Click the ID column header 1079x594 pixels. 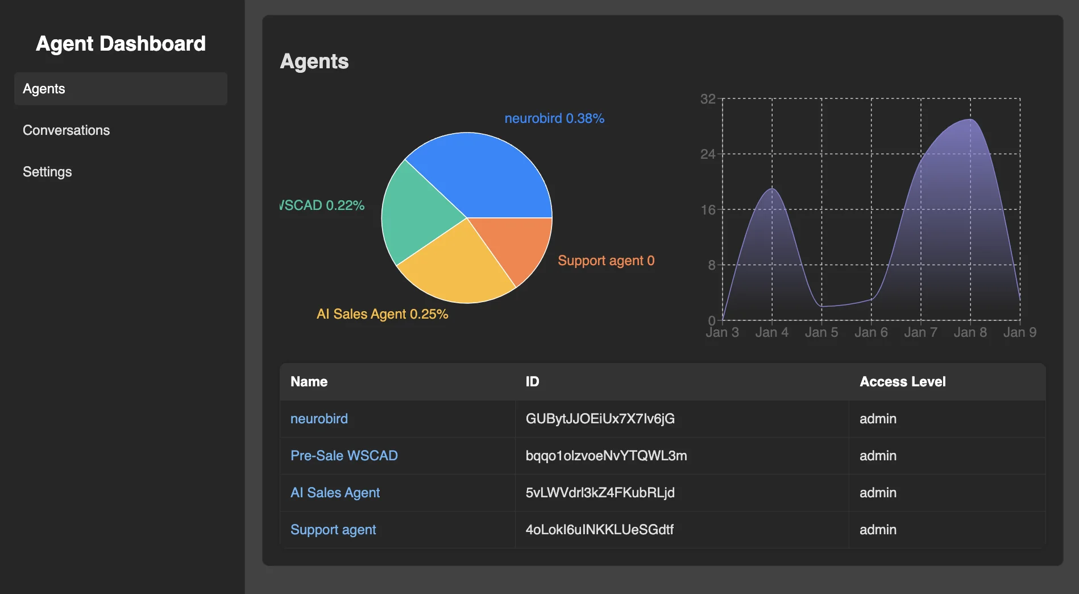[532, 382]
